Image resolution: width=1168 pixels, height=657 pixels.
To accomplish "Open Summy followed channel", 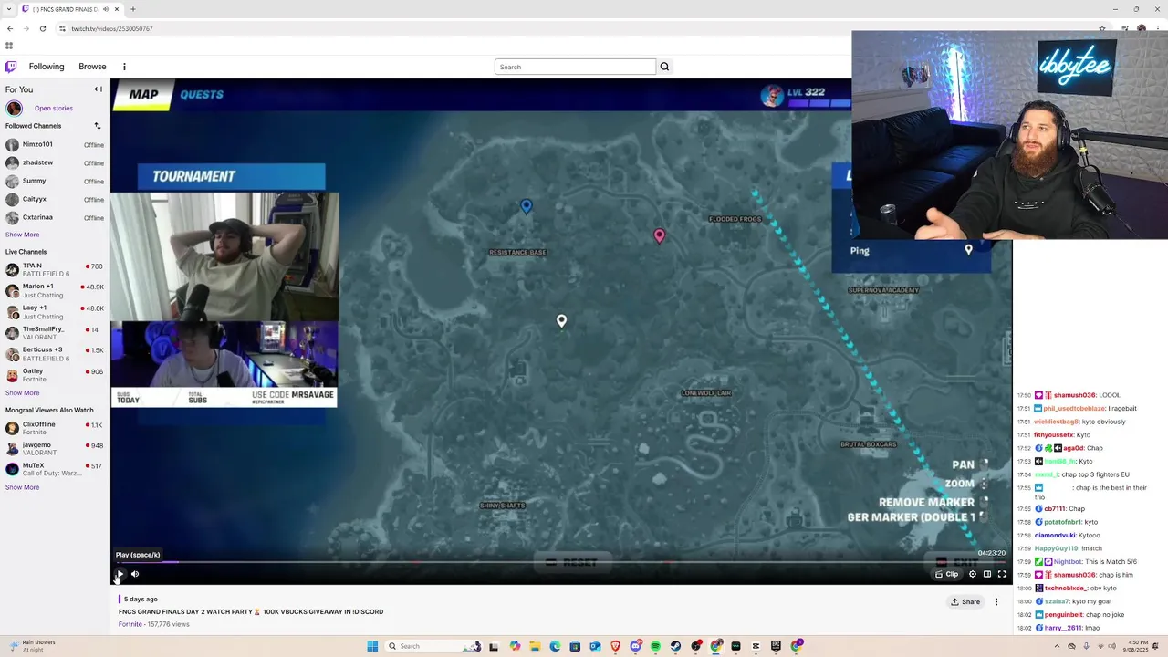I will (55, 181).
